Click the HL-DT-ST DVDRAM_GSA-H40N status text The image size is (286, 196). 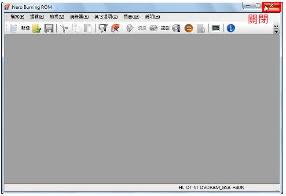click(x=211, y=188)
